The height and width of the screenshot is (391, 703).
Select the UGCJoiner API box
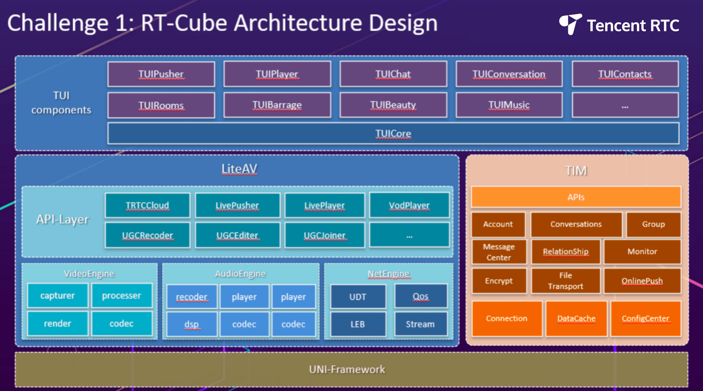click(325, 235)
